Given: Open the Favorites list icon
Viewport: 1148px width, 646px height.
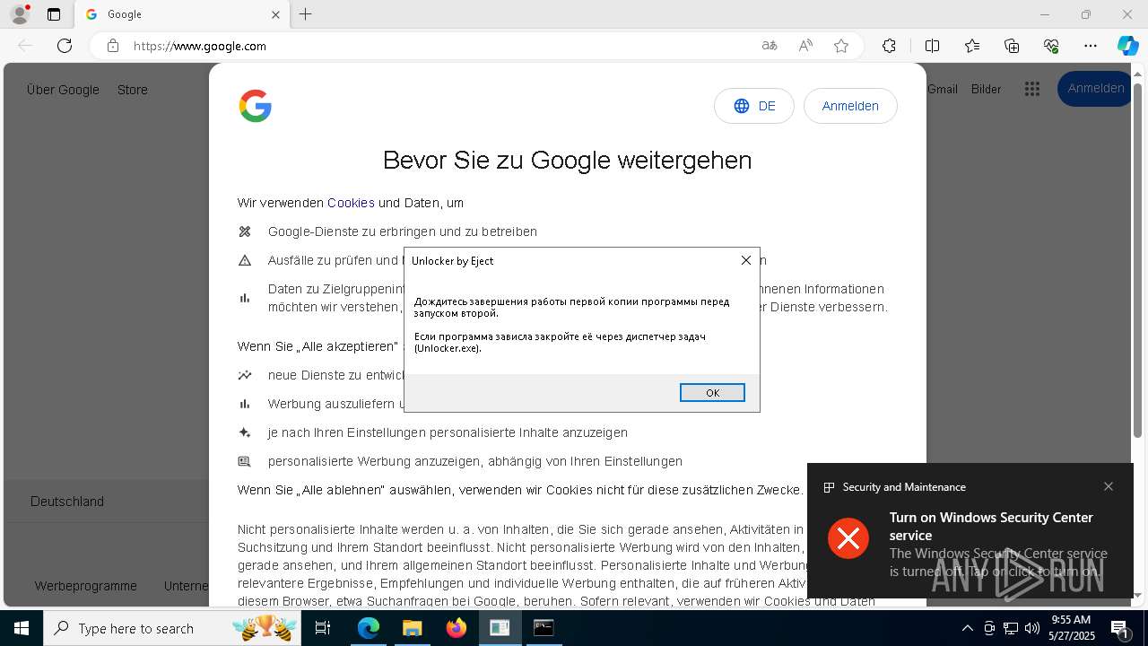Looking at the screenshot, I should [972, 46].
